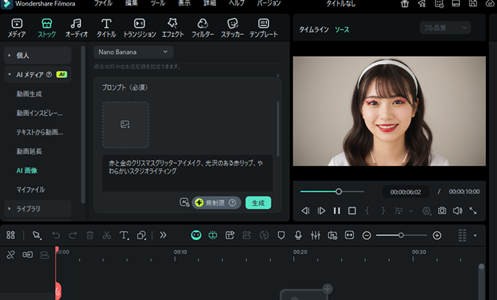Image resolution: width=497 pixels, height=300 pixels.
Task: Pause playback in the preview
Action: pos(337,211)
